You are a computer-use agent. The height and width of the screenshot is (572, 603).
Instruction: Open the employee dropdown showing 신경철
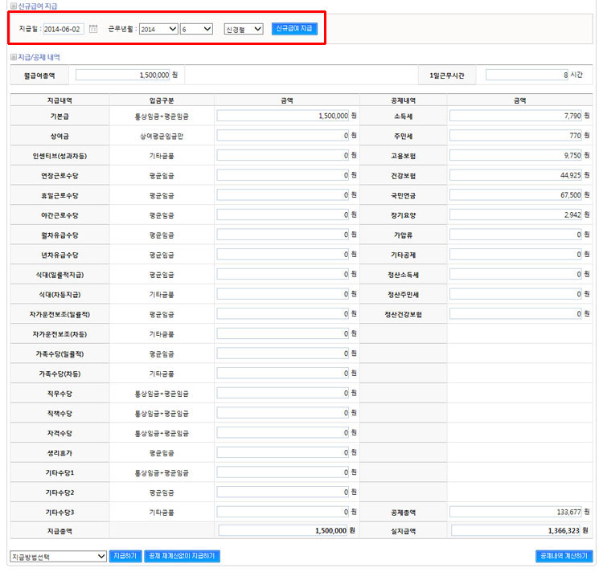[244, 29]
